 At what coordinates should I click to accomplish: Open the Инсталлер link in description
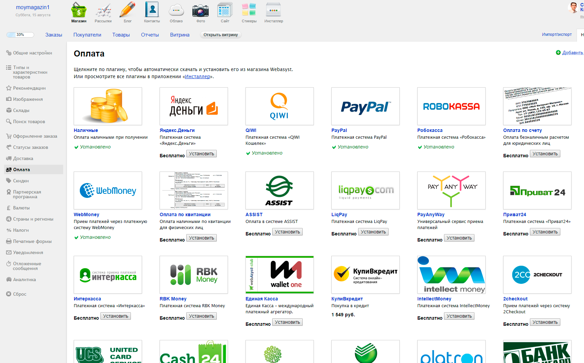pyautogui.click(x=197, y=76)
